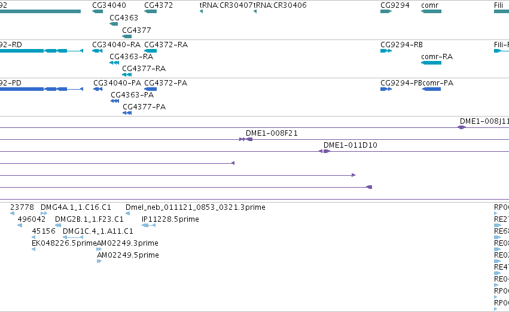Open the DME1-011D10 BAC label
This screenshot has width=509, height=312.
[350, 145]
